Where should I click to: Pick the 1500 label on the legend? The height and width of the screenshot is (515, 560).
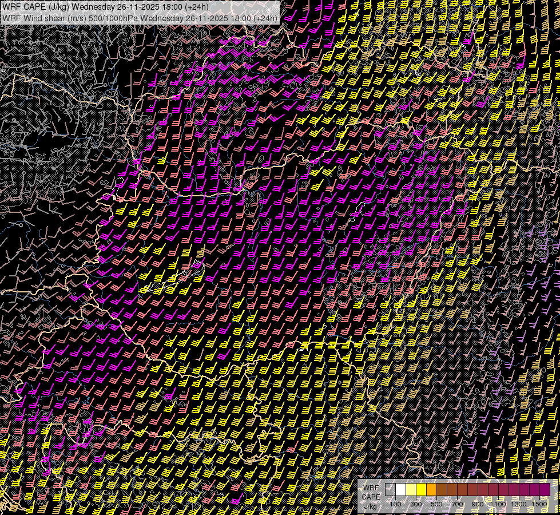tap(539, 504)
